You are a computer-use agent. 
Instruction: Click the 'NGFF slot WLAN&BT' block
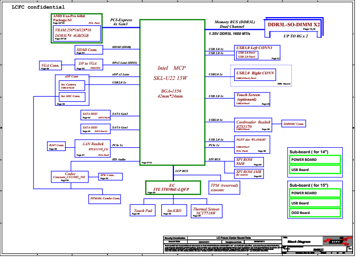(252, 145)
